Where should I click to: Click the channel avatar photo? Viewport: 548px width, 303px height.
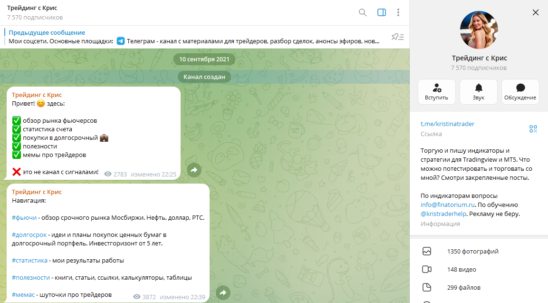[x=479, y=30]
